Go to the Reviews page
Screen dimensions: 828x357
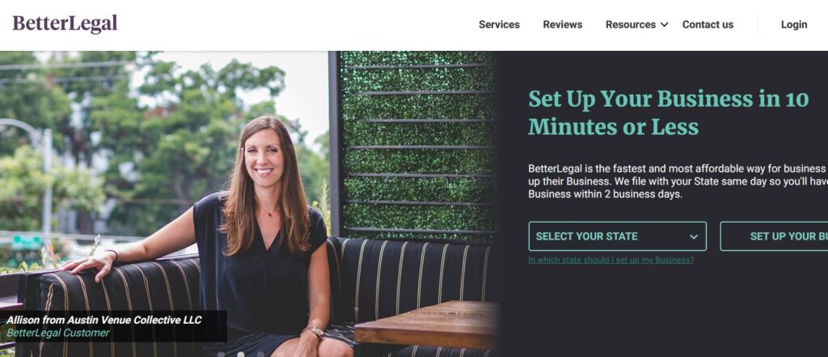point(563,24)
